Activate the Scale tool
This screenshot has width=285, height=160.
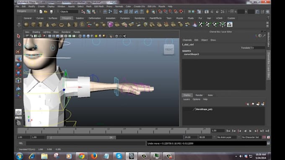click(18, 73)
